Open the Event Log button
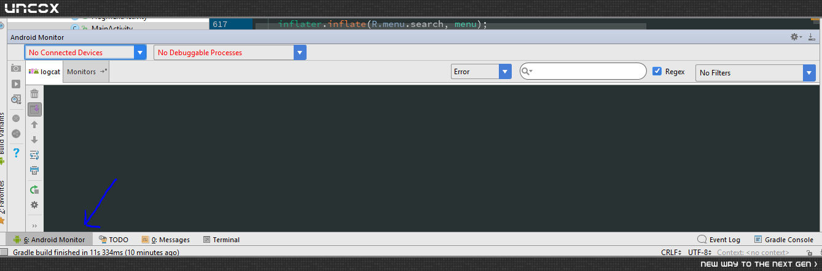 [x=719, y=240]
